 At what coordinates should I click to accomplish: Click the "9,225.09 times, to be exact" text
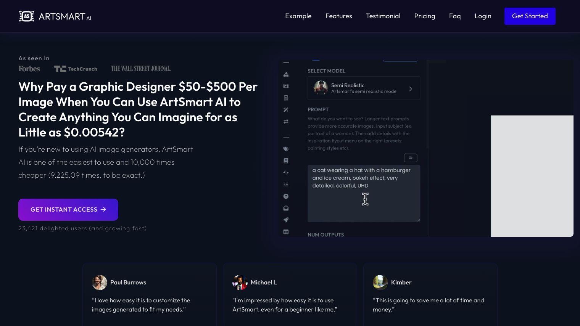[97, 175]
